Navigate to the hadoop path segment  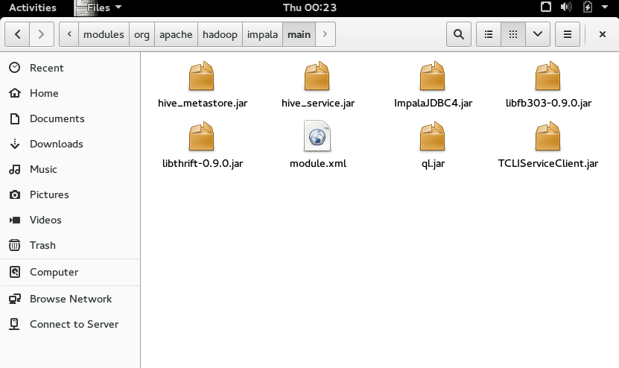pos(220,34)
